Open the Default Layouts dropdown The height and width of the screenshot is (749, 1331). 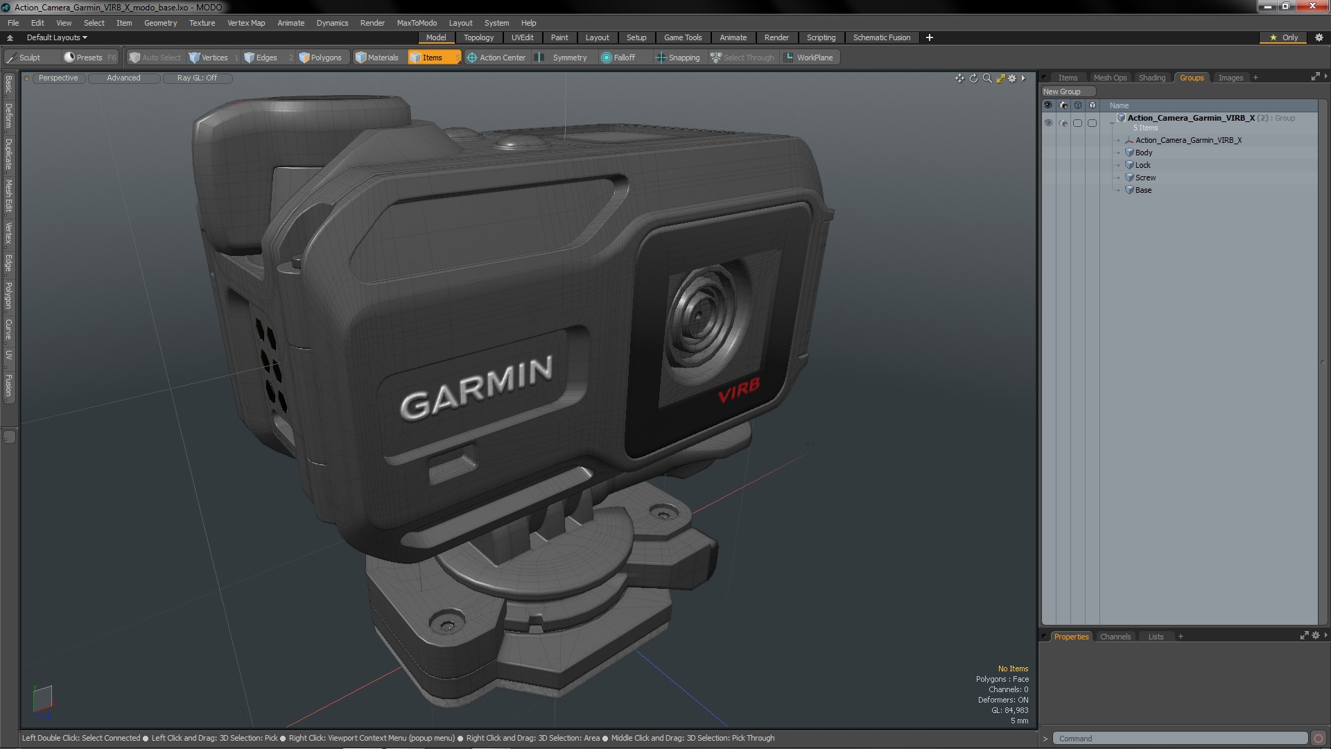(55, 37)
